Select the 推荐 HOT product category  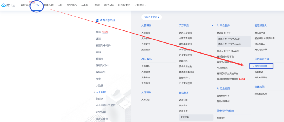(102, 32)
